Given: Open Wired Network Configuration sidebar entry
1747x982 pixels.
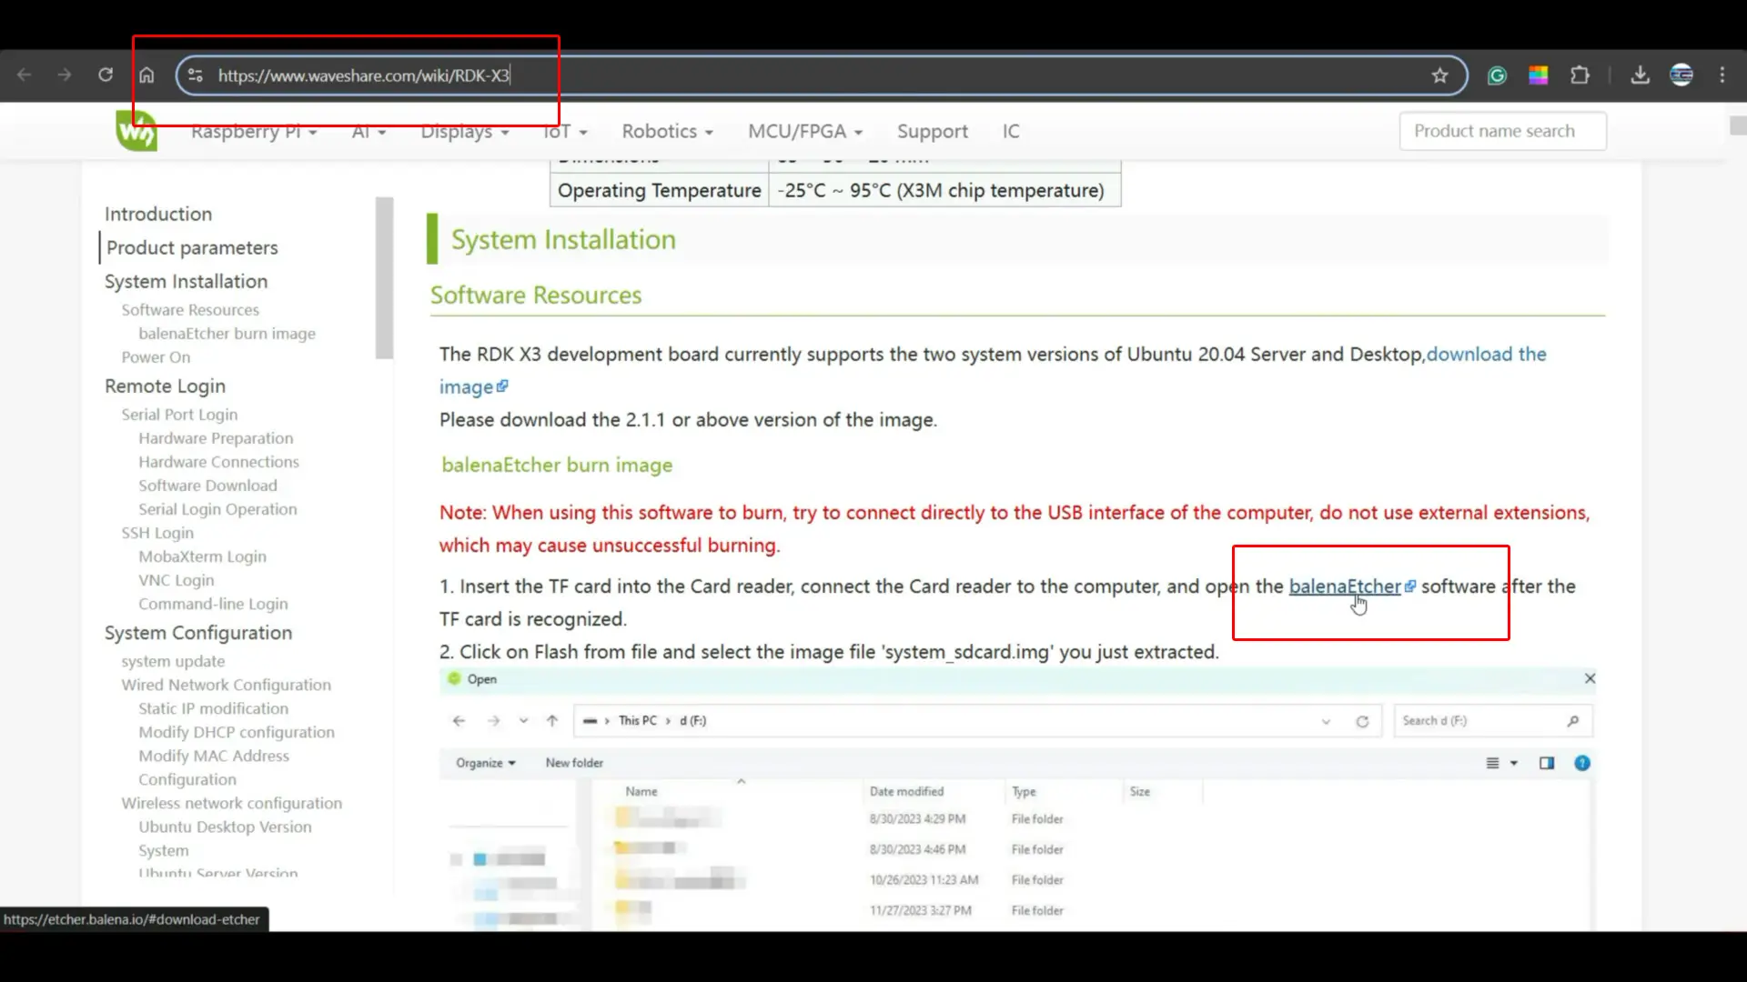Looking at the screenshot, I should point(226,685).
